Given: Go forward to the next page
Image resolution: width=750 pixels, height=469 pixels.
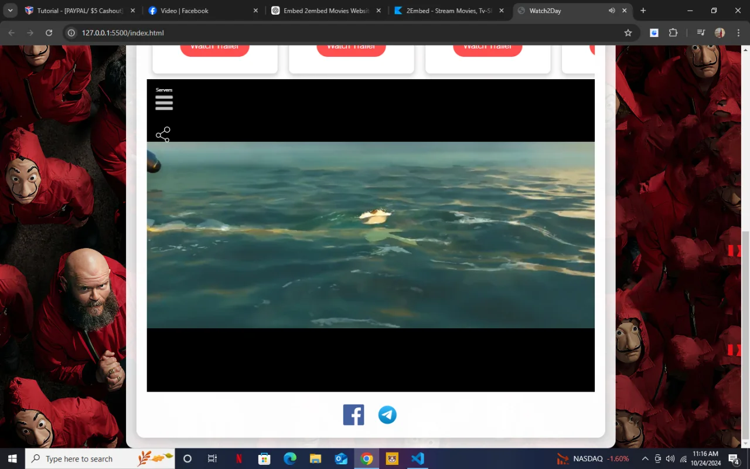Looking at the screenshot, I should [30, 33].
